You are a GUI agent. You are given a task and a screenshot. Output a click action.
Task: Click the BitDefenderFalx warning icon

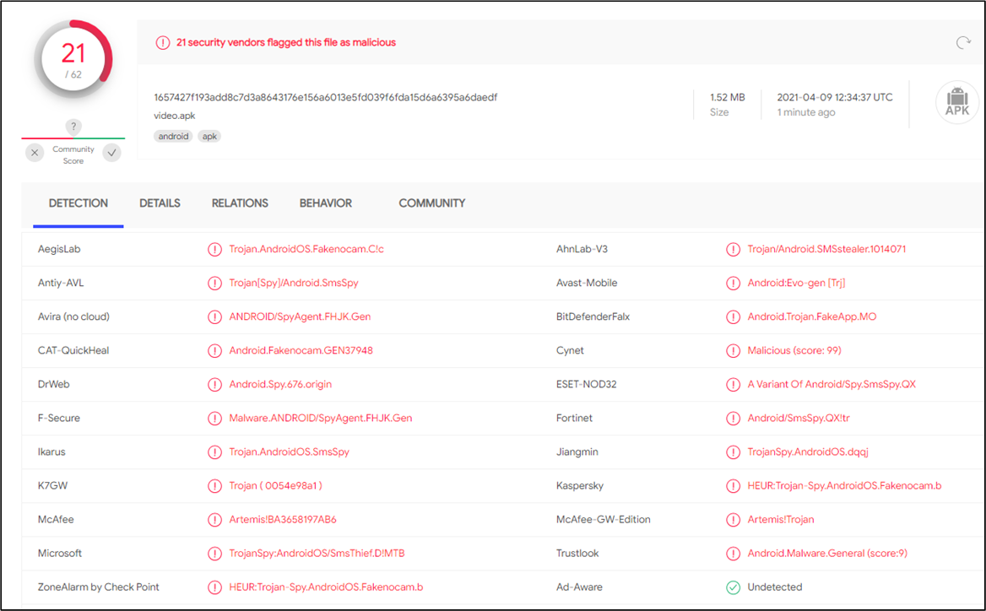(734, 316)
